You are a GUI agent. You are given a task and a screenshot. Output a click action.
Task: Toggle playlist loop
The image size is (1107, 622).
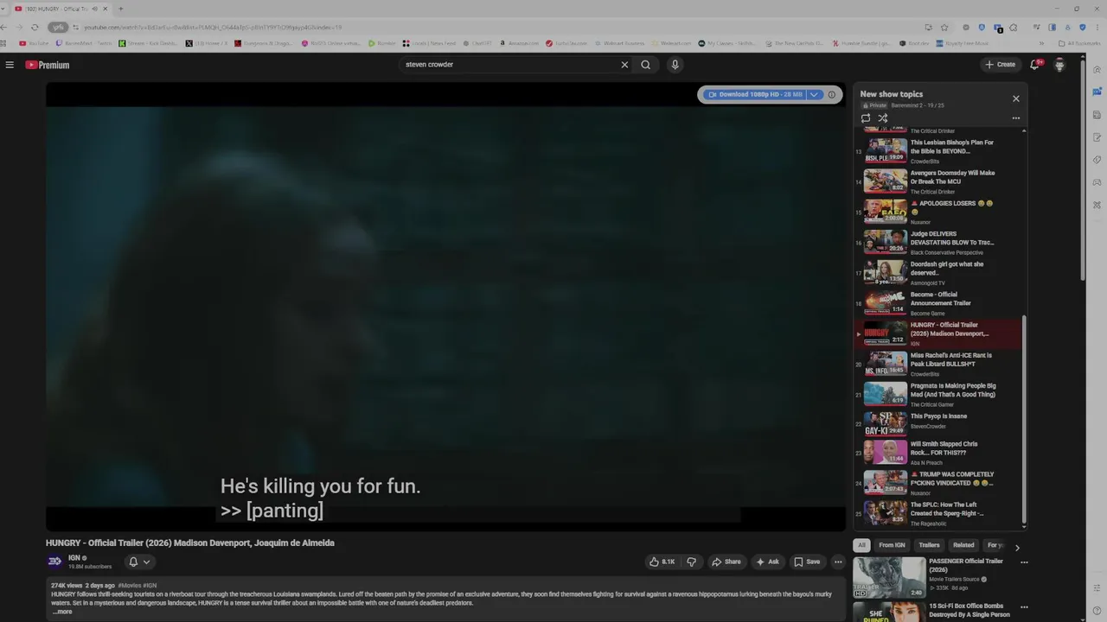pos(866,118)
